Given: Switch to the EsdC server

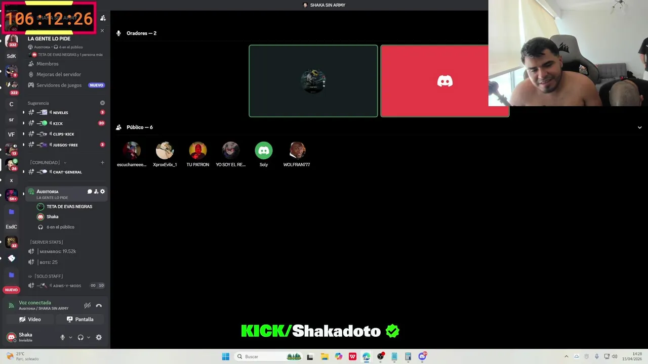Looking at the screenshot, I should pyautogui.click(x=11, y=227).
